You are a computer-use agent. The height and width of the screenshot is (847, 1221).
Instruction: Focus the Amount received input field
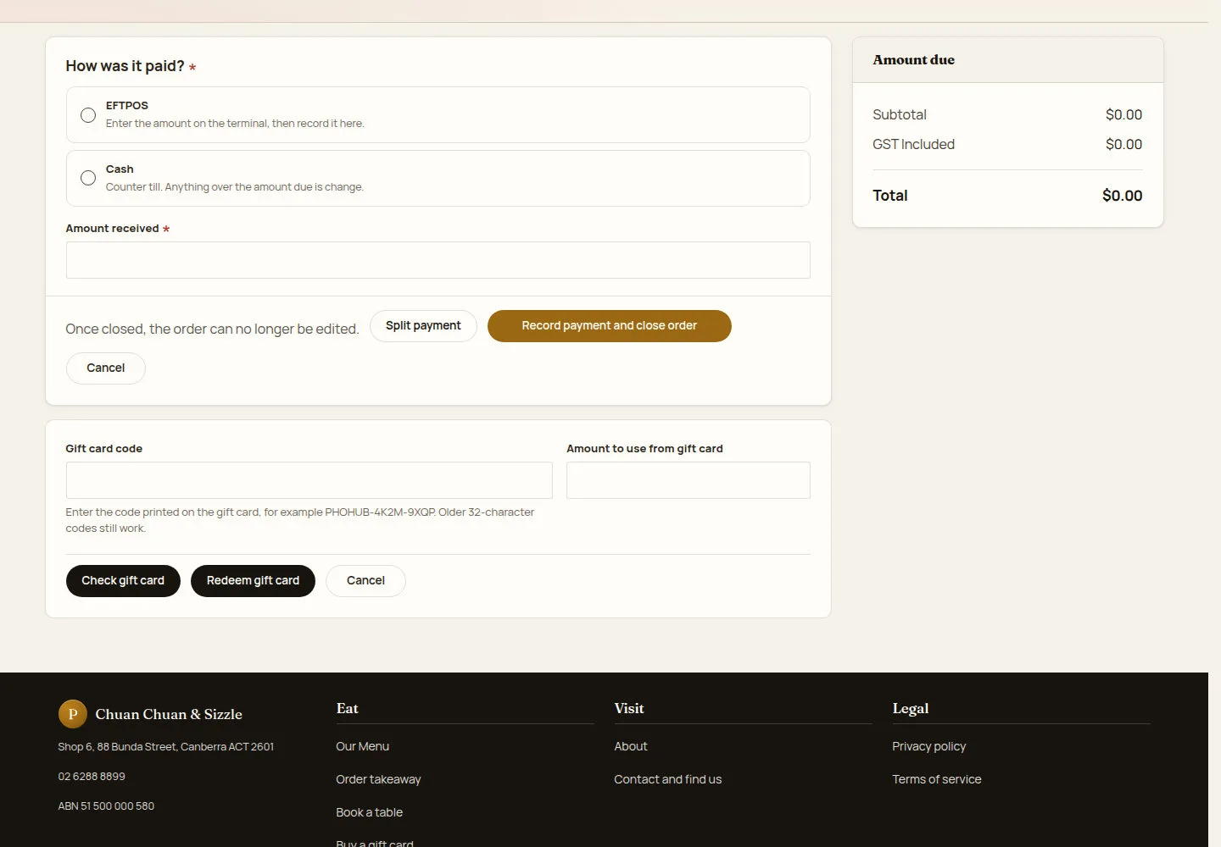[x=438, y=260]
